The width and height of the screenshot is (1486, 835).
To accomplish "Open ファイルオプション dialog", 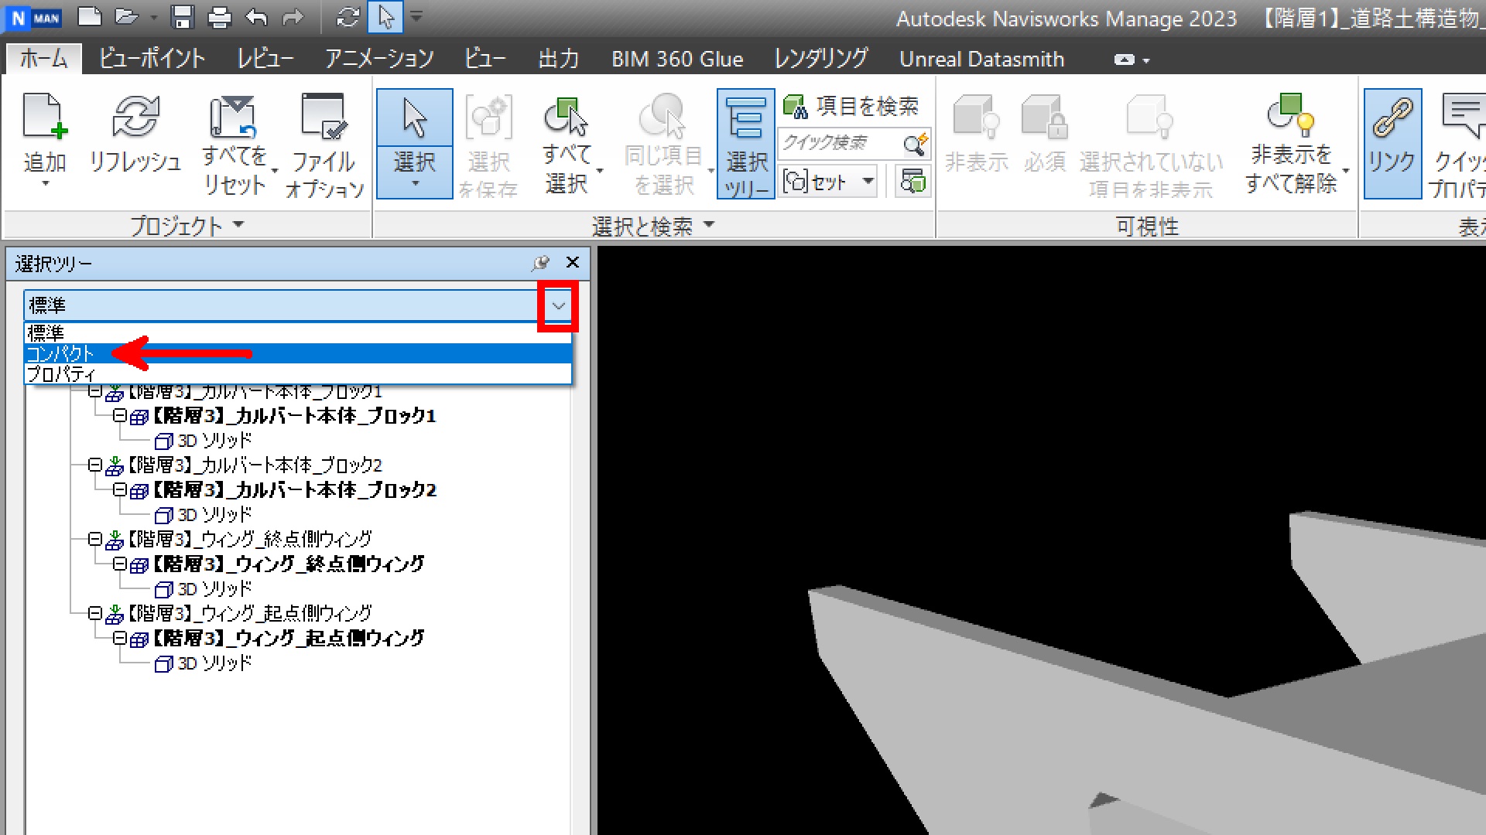I will tap(324, 145).
